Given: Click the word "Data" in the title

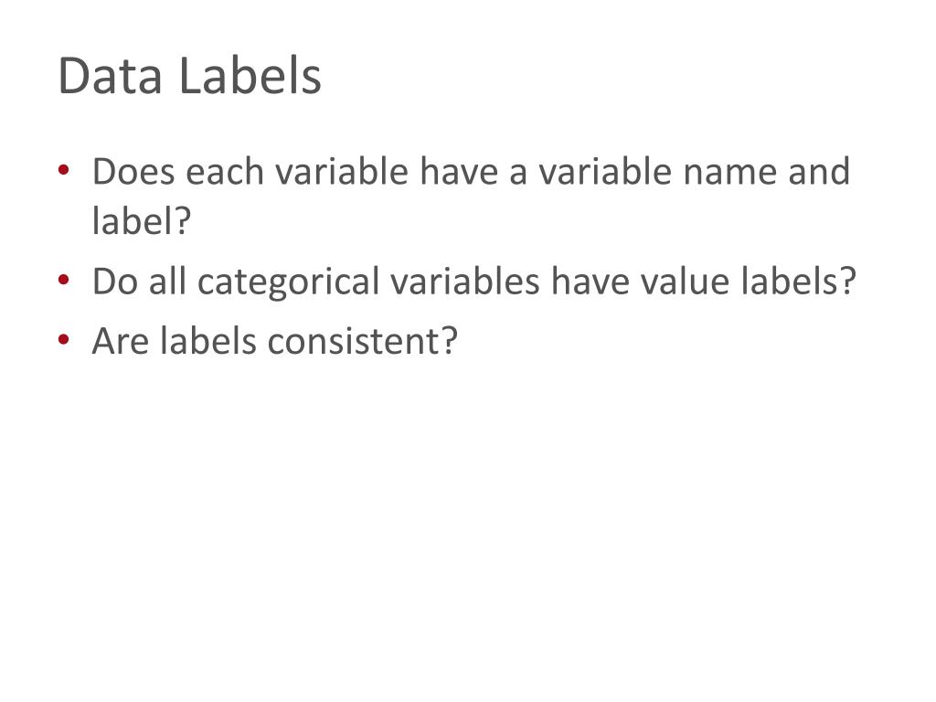Looking at the screenshot, I should tap(111, 76).
